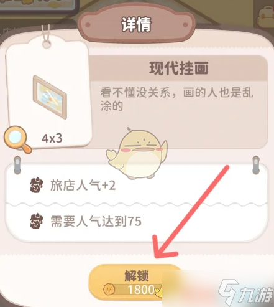
Task: Click the 详情 title banner
Action: point(137,25)
